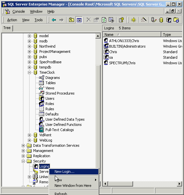Viewport: 184px width, 195px height.
Task: Click the Back arrow toolbar icon
Action: pos(54,20)
